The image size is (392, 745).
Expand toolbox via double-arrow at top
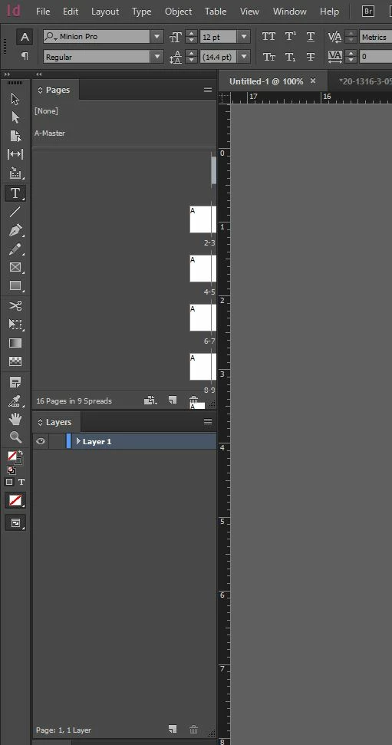coord(7,74)
